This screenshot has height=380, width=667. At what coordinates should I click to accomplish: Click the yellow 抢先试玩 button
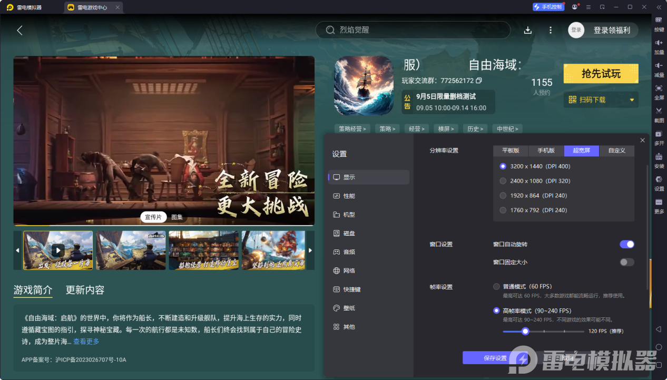point(601,74)
